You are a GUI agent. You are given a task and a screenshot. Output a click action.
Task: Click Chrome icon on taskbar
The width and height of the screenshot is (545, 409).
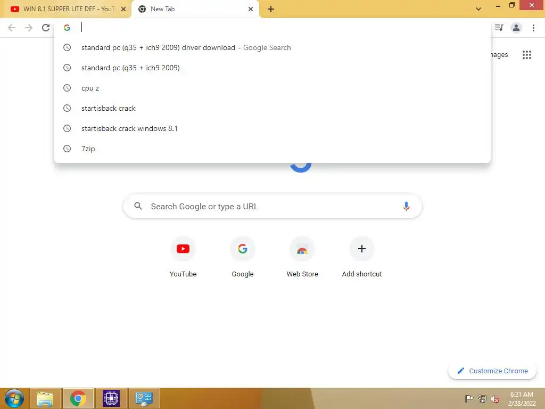(x=78, y=398)
